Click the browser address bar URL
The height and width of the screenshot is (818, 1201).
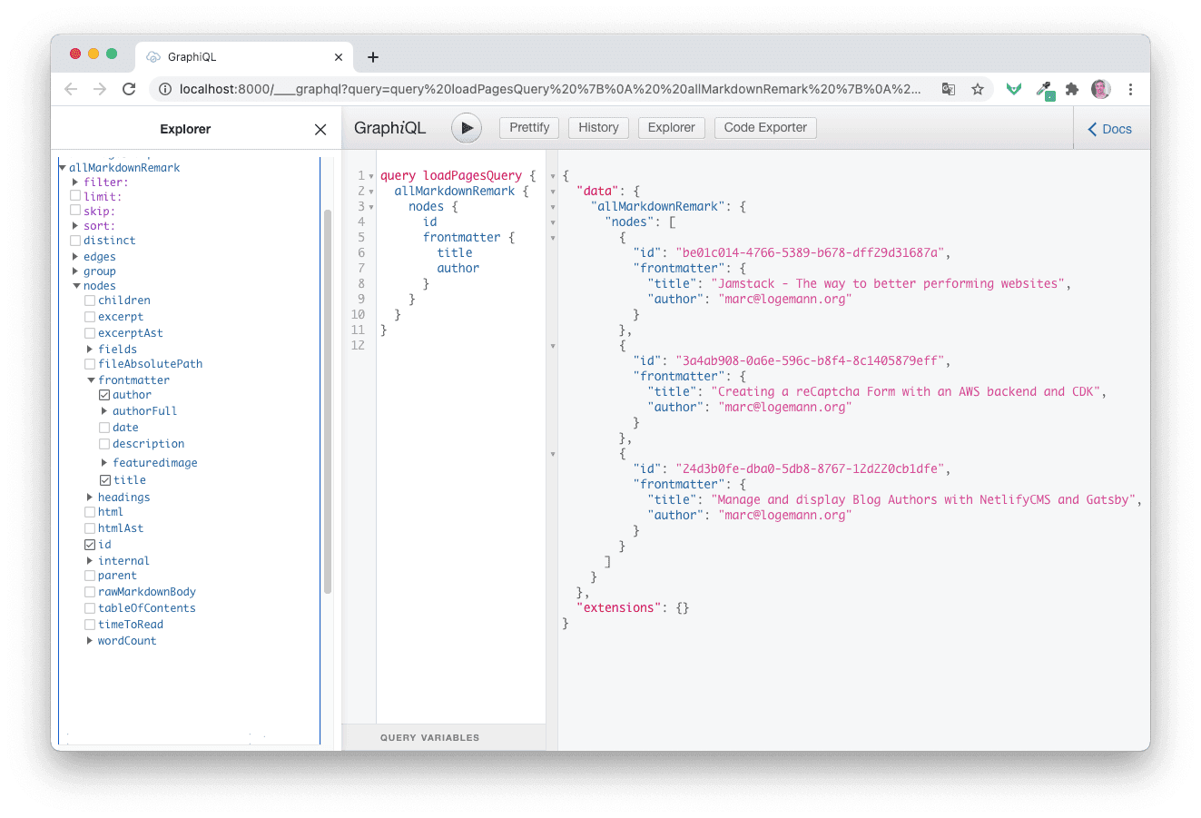coord(549,89)
